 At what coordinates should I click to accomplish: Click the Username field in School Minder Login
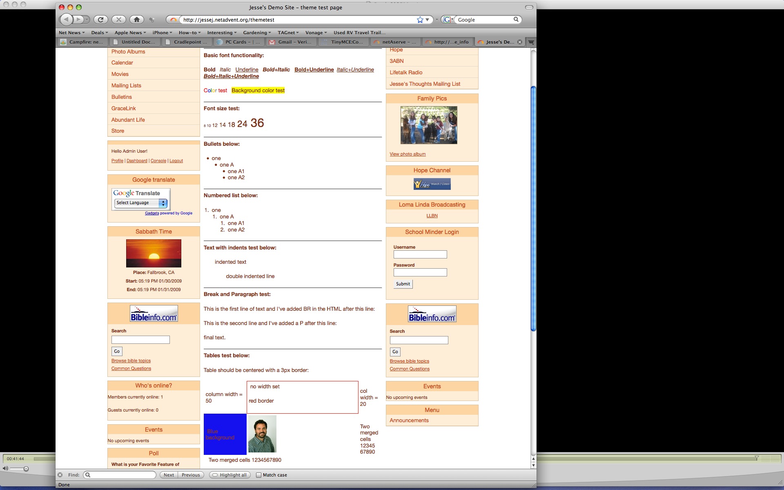coord(420,254)
